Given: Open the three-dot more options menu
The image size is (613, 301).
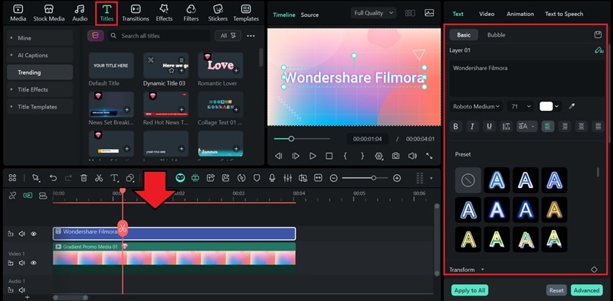Looking at the screenshot, I should pyautogui.click(x=251, y=36).
